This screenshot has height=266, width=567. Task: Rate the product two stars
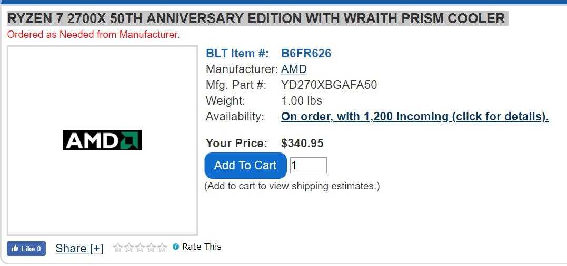click(x=129, y=248)
